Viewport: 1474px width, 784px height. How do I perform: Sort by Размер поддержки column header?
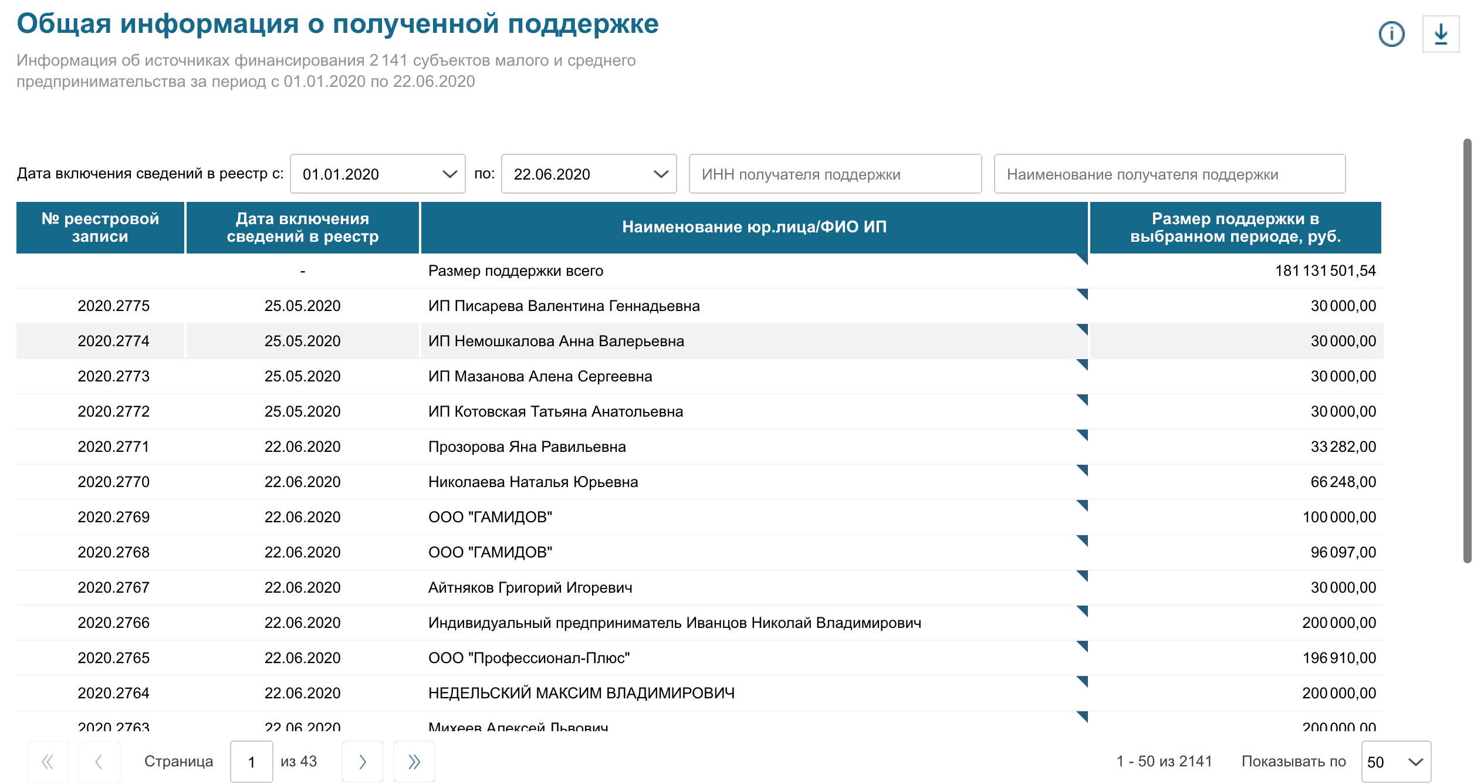pos(1236,228)
